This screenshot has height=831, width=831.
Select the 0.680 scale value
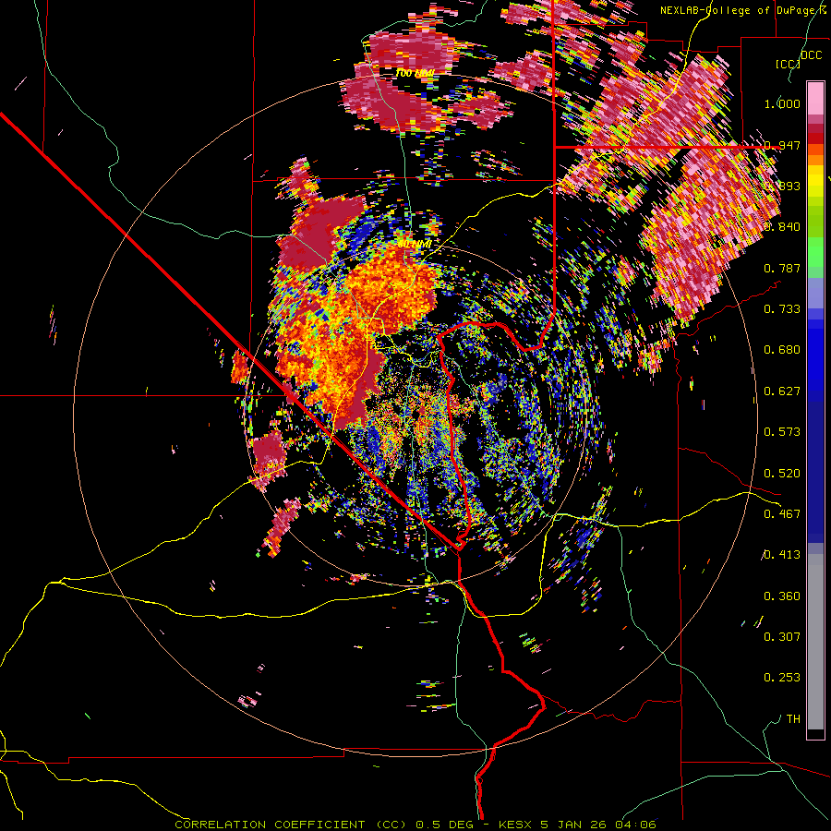(782, 350)
